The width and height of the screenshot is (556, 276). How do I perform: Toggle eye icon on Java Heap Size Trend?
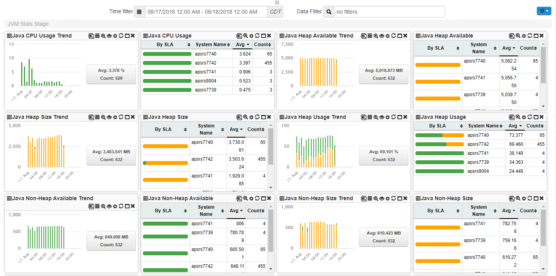(x=109, y=117)
